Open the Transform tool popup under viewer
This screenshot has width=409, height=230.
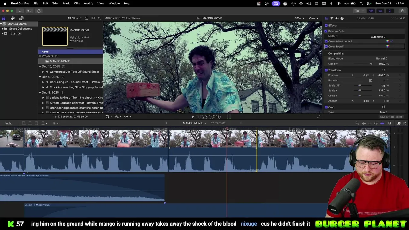tap(109, 117)
